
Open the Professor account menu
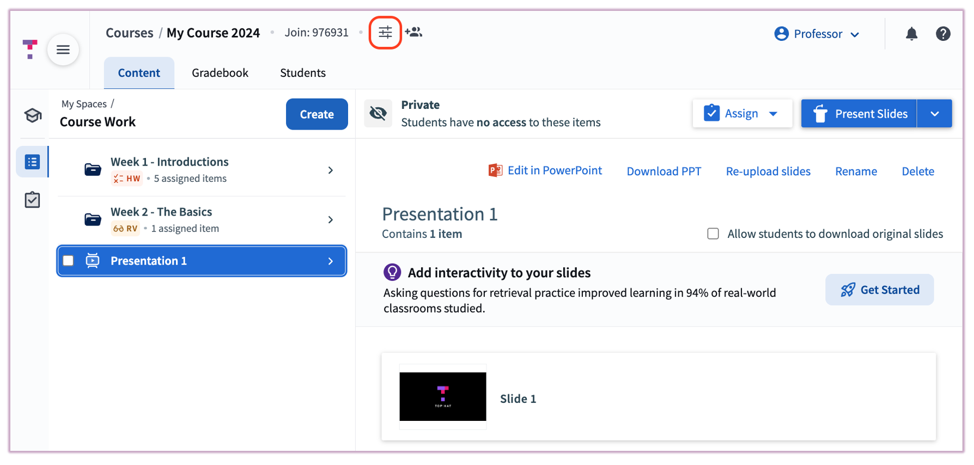pos(817,34)
